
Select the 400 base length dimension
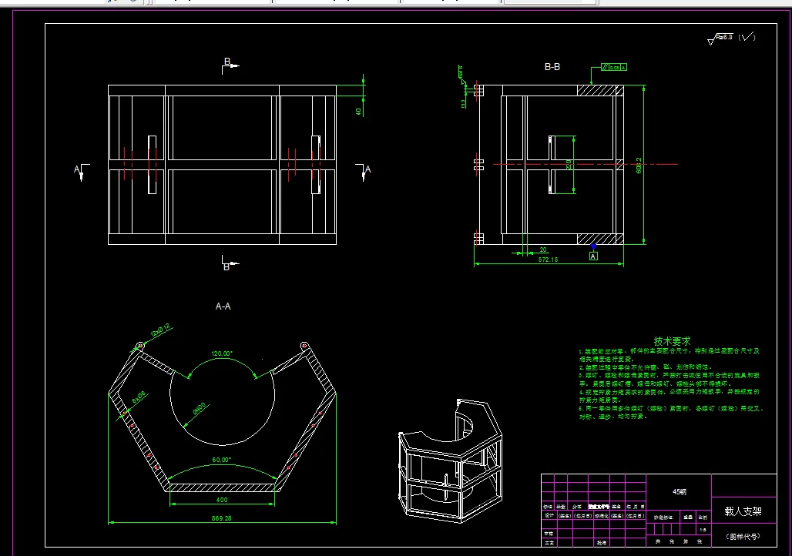pyautogui.click(x=222, y=500)
